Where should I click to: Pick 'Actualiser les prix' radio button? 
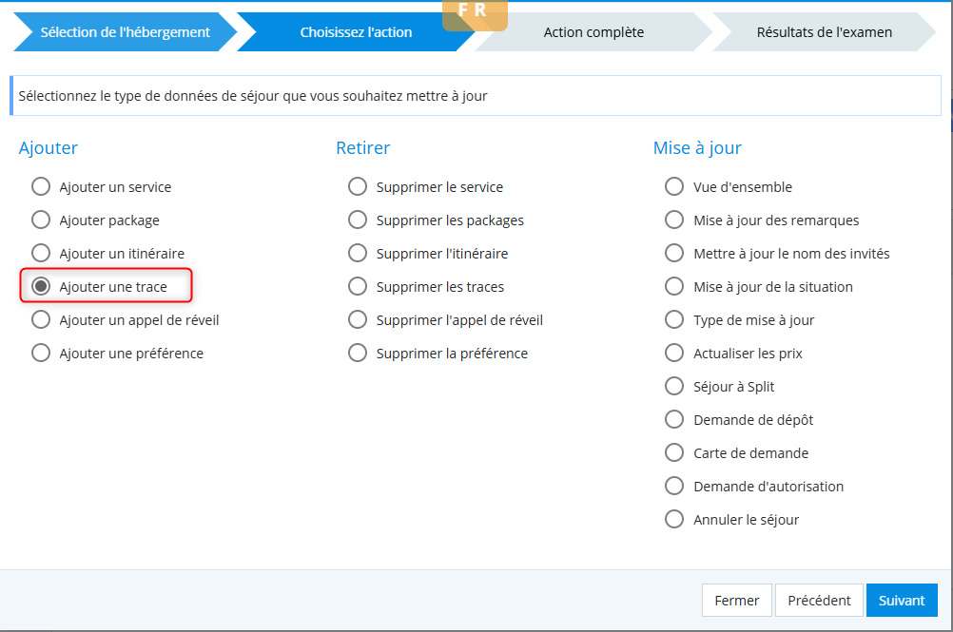click(674, 354)
